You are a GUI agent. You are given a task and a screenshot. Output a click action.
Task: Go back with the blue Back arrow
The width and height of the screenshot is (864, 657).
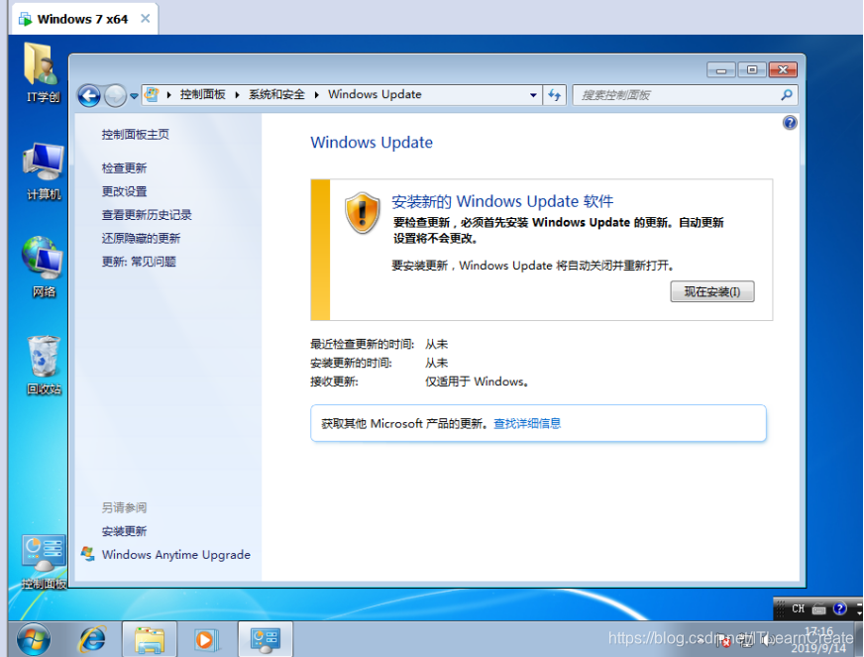pos(89,96)
